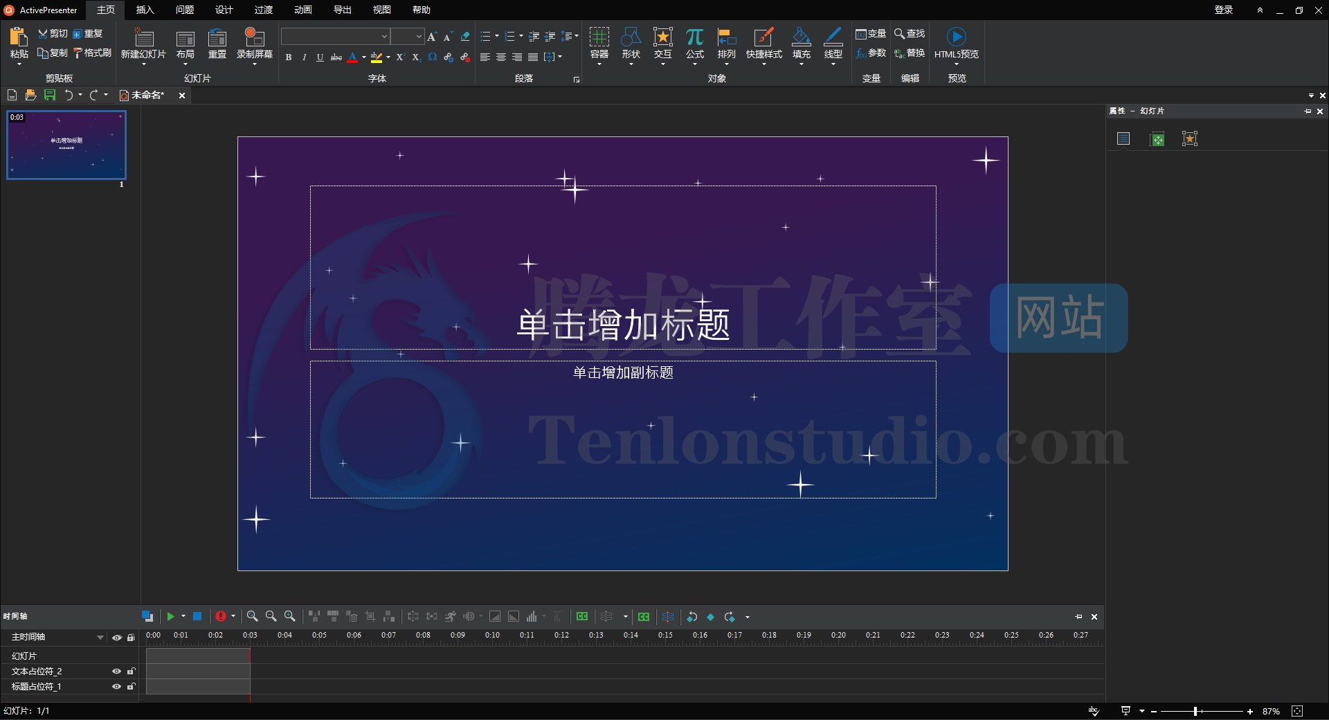Click the Save project icon
1329x720 pixels.
(x=50, y=95)
